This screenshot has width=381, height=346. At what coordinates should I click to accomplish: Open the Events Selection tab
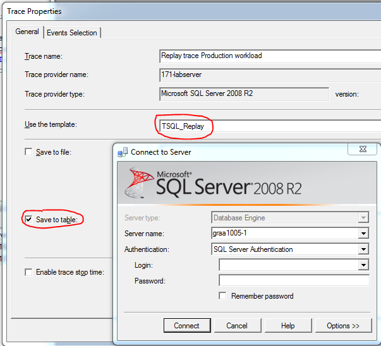(72, 33)
